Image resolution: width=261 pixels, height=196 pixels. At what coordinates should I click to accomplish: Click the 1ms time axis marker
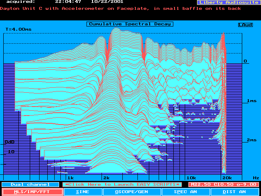pyautogui.click(x=251, y=101)
